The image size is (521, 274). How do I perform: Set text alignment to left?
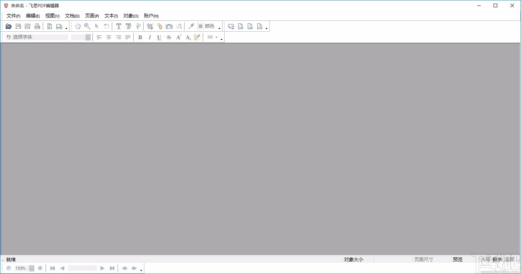[99, 37]
